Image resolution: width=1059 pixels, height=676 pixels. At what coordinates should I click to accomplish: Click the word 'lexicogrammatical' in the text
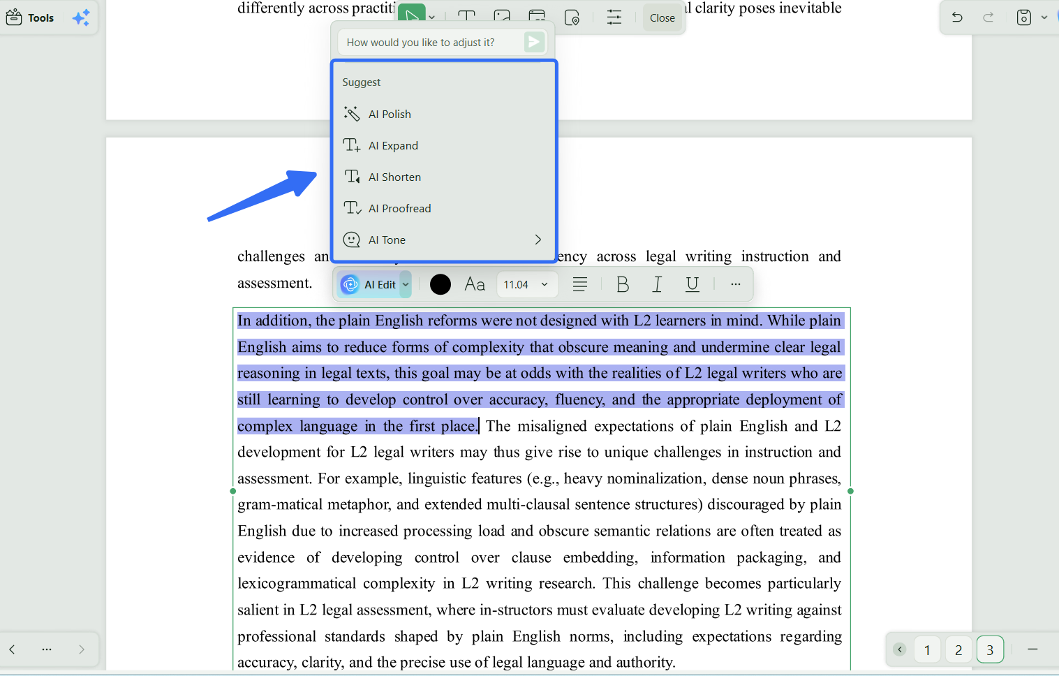click(295, 584)
